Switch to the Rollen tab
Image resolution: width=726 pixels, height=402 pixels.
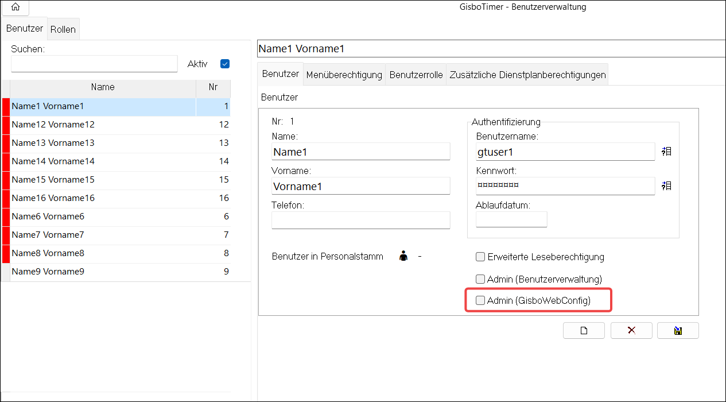[63, 29]
